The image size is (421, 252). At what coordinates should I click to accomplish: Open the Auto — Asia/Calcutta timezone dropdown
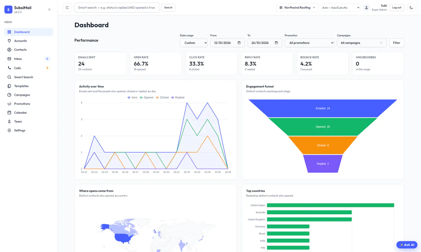341,8
